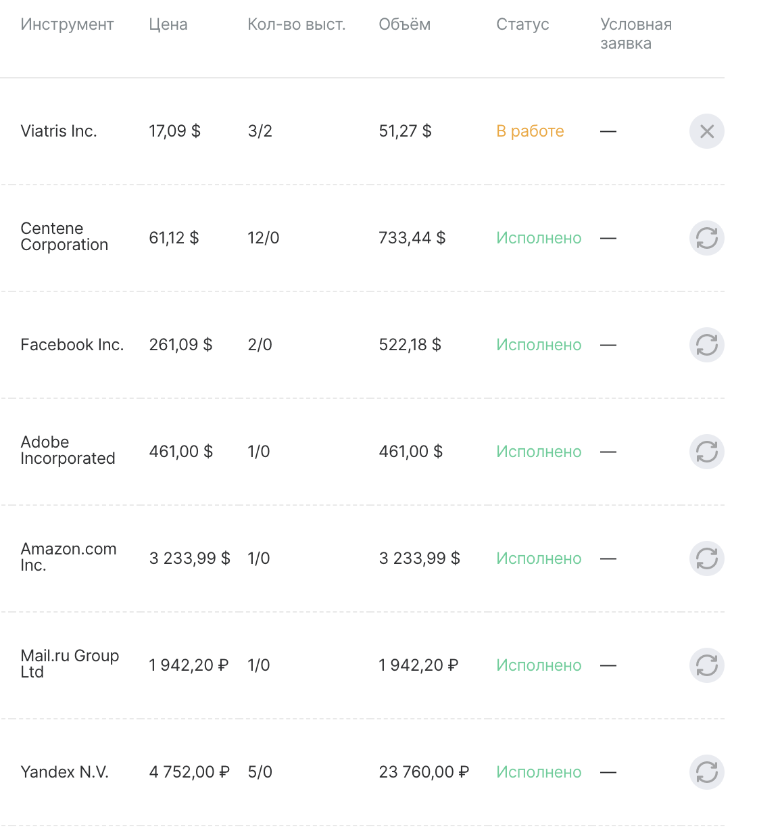Repeat the Facebook Inc. order
Image resolution: width=757 pixels, height=833 pixels.
click(706, 345)
